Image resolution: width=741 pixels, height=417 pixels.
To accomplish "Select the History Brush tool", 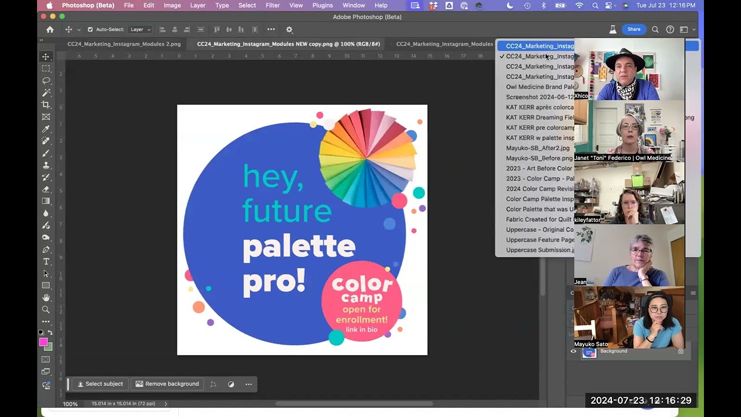I will pos(46,177).
